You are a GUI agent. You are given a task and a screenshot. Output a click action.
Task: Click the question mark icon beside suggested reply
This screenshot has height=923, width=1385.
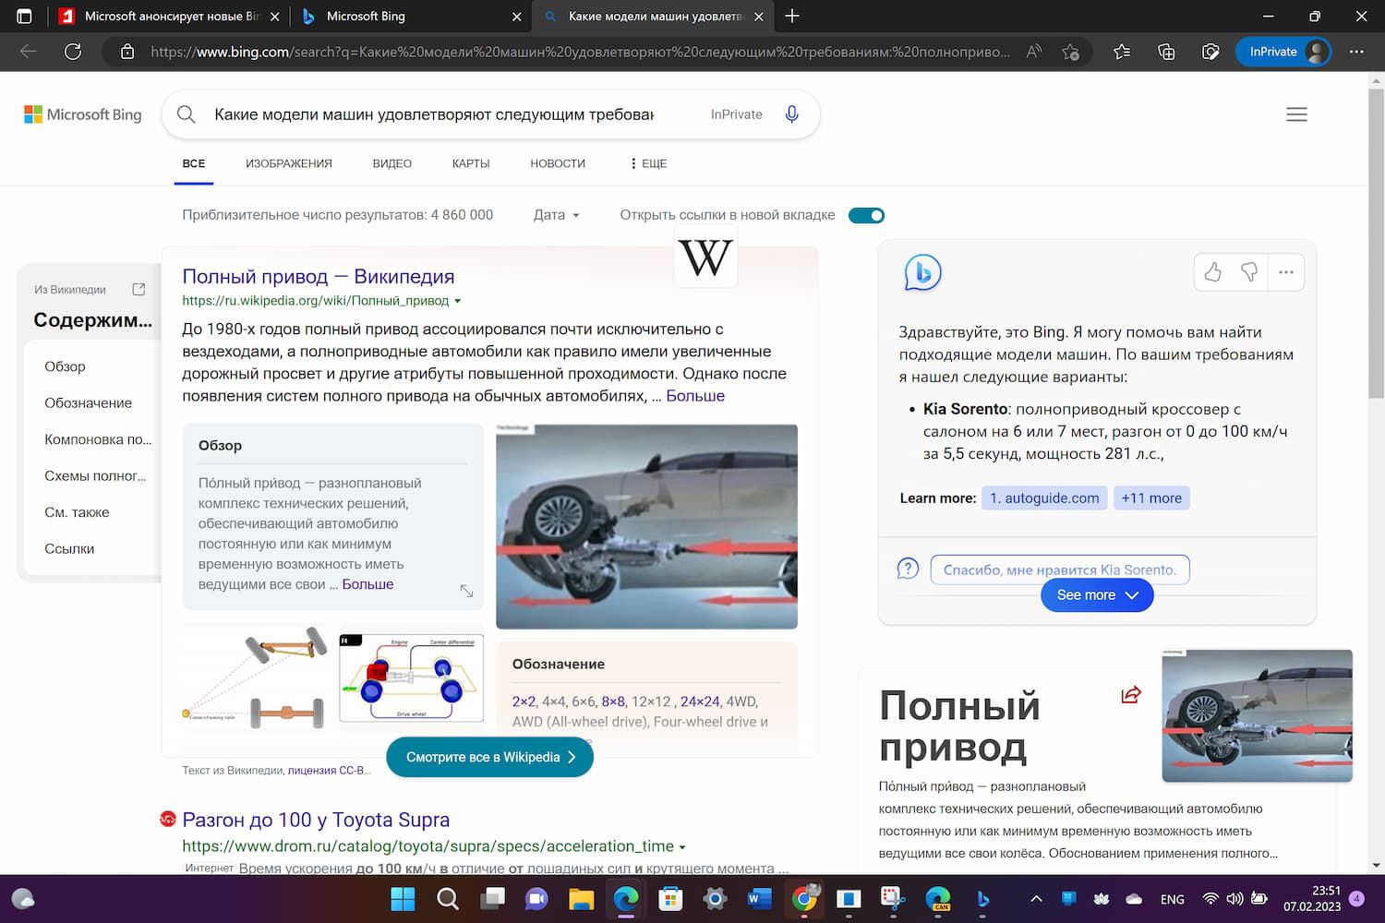coord(908,569)
